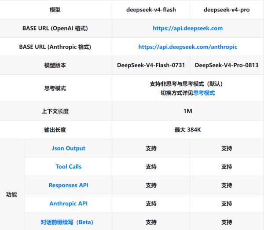Image resolution: width=264 pixels, height=230 pixels.
Task: Select the DeepSeek-V4-Flash-0731 version cell
Action: (x=151, y=65)
